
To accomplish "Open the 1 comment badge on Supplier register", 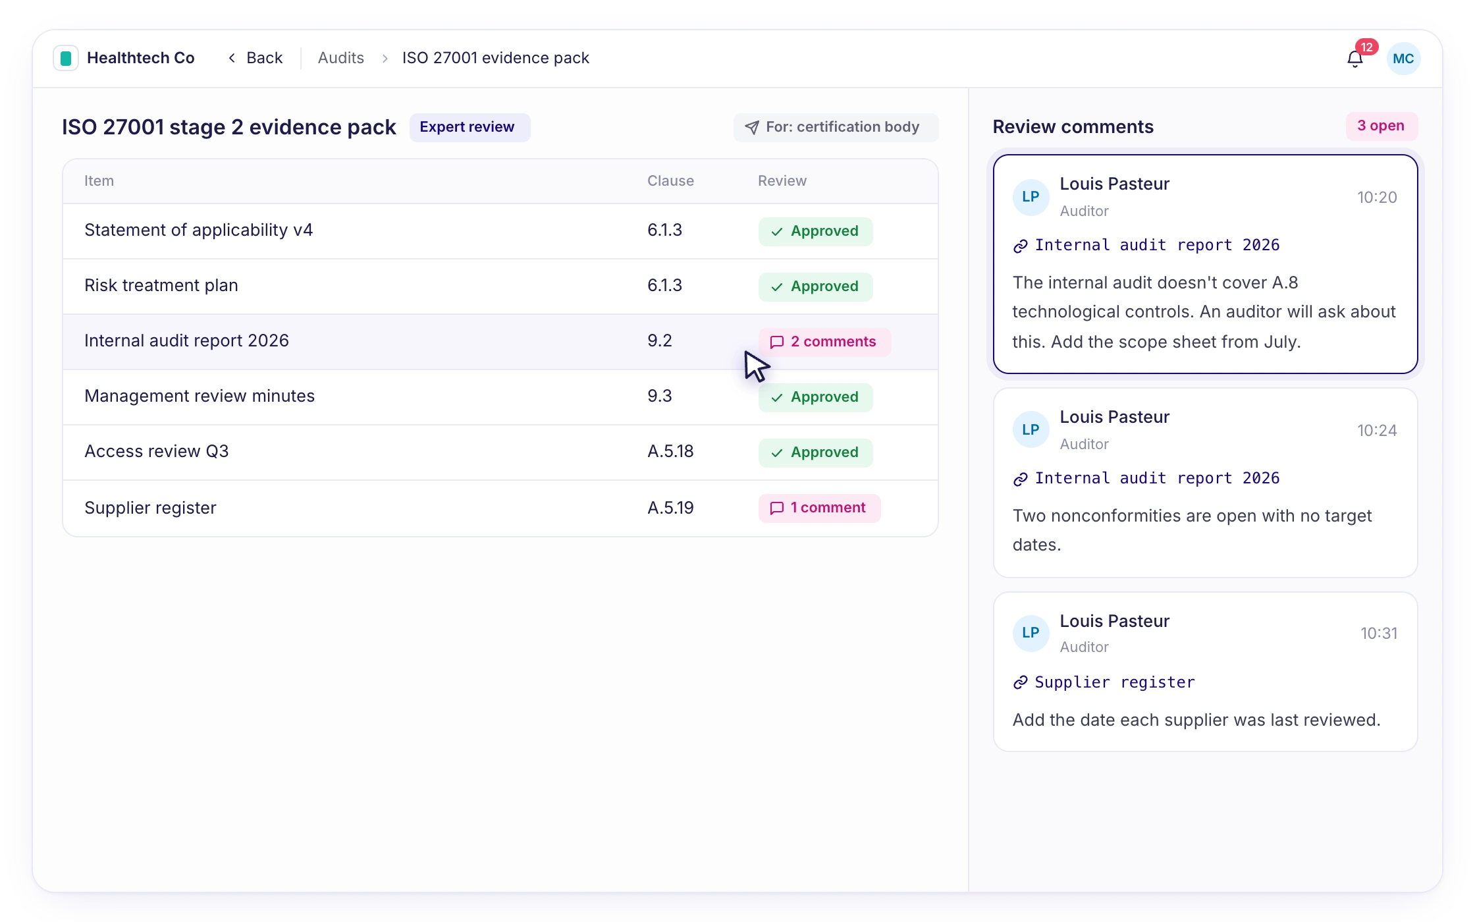I will coord(819,508).
